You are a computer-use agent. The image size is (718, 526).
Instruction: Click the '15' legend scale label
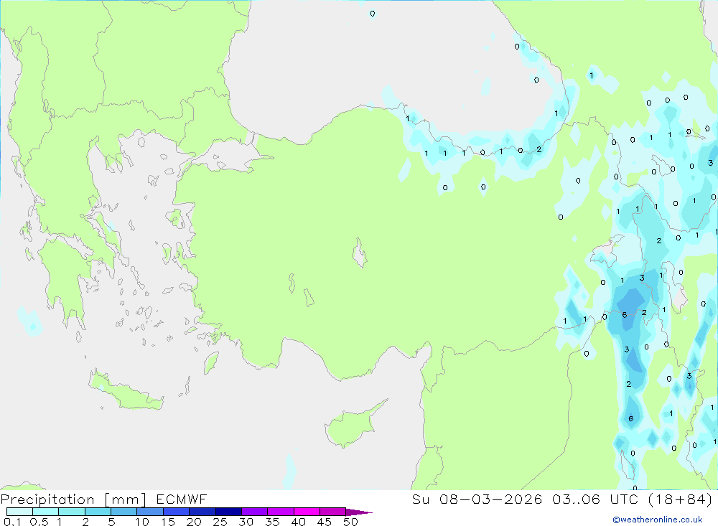pos(168,522)
